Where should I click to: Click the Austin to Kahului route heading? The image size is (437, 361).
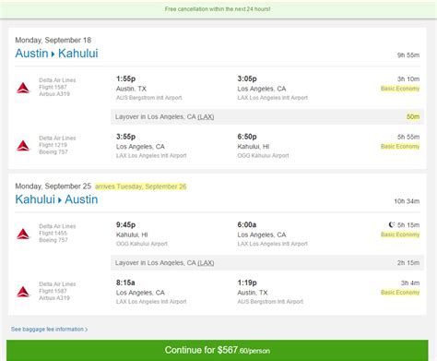coord(56,54)
